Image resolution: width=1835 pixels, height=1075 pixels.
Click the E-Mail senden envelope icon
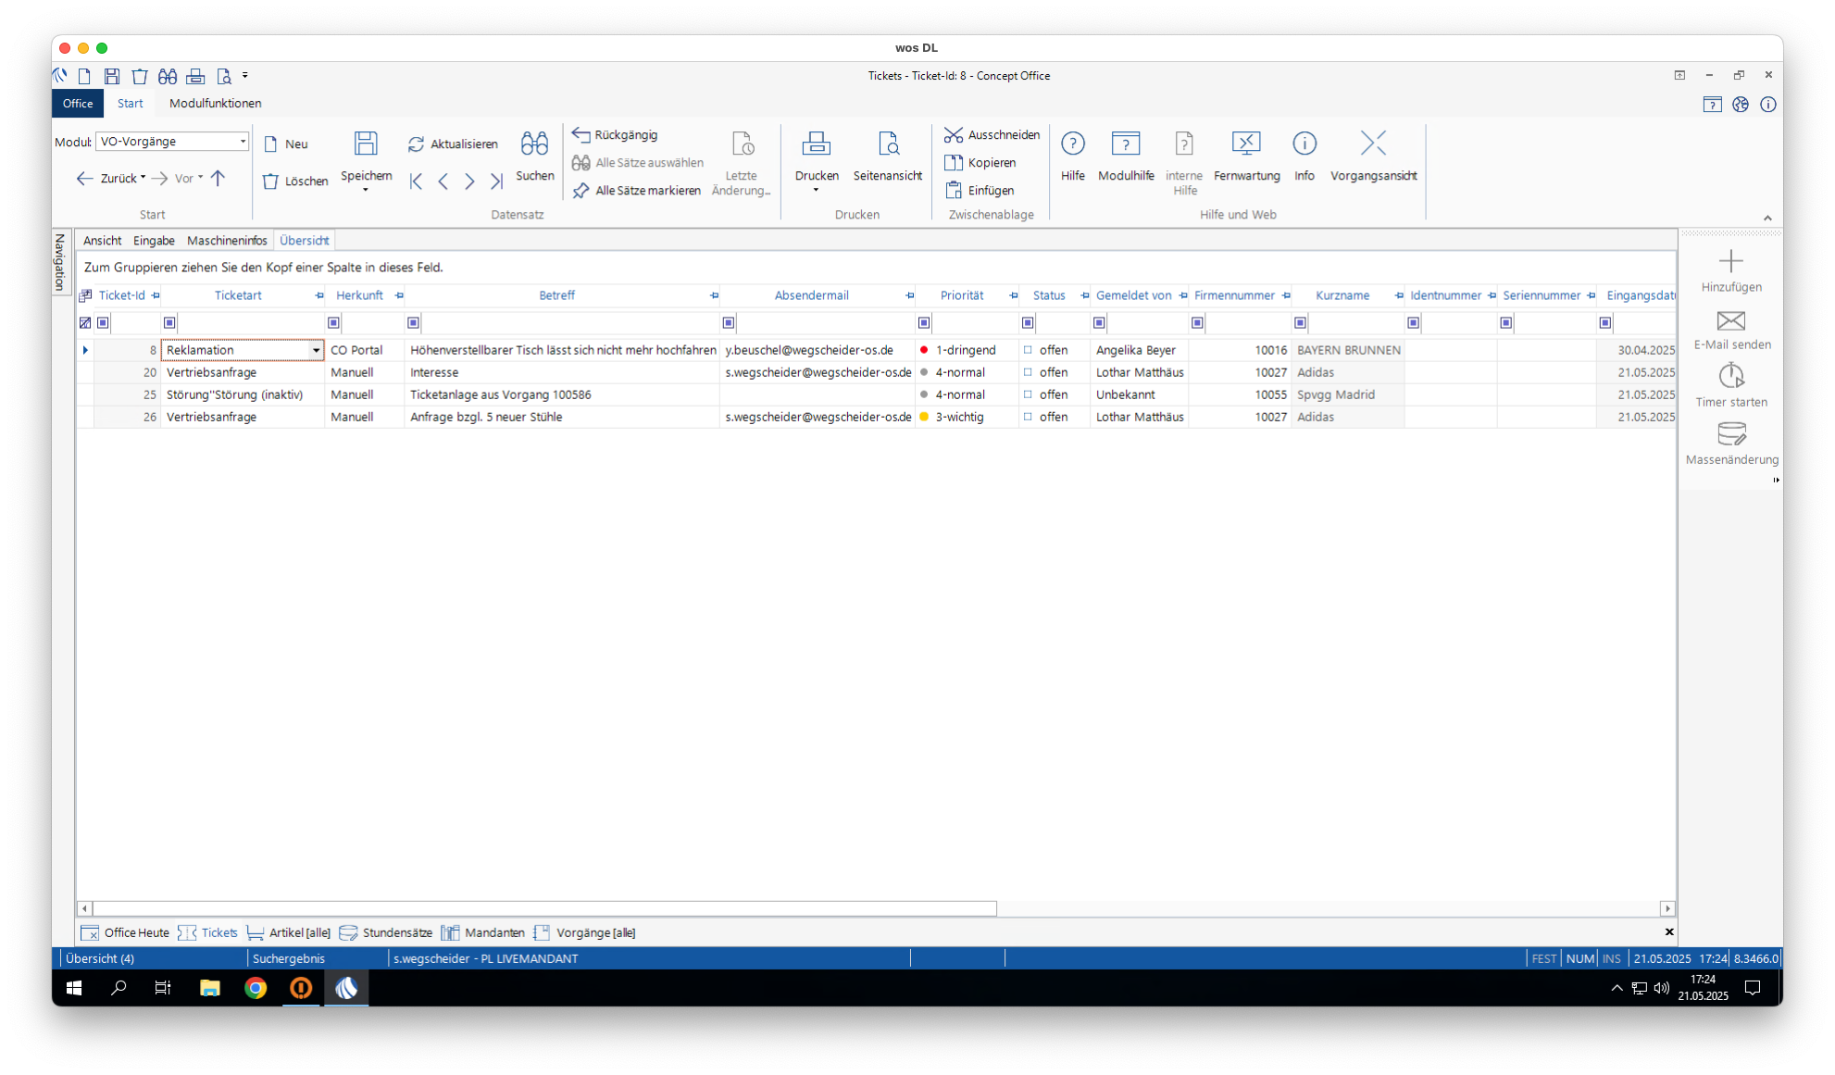point(1730,321)
